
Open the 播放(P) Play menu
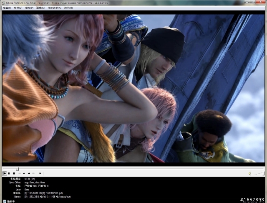29,8
